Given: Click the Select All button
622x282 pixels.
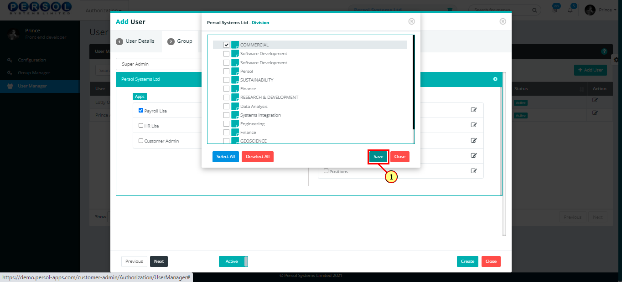Looking at the screenshot, I should tap(226, 157).
